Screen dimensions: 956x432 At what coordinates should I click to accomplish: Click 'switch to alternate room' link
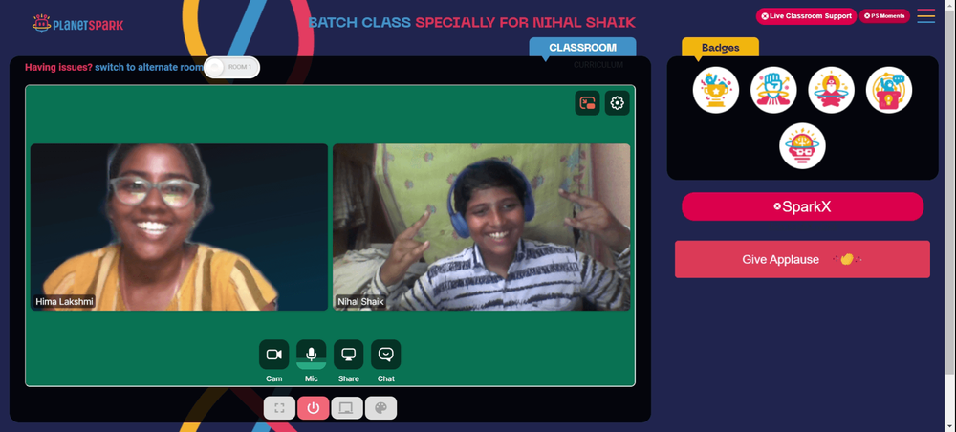(x=149, y=67)
